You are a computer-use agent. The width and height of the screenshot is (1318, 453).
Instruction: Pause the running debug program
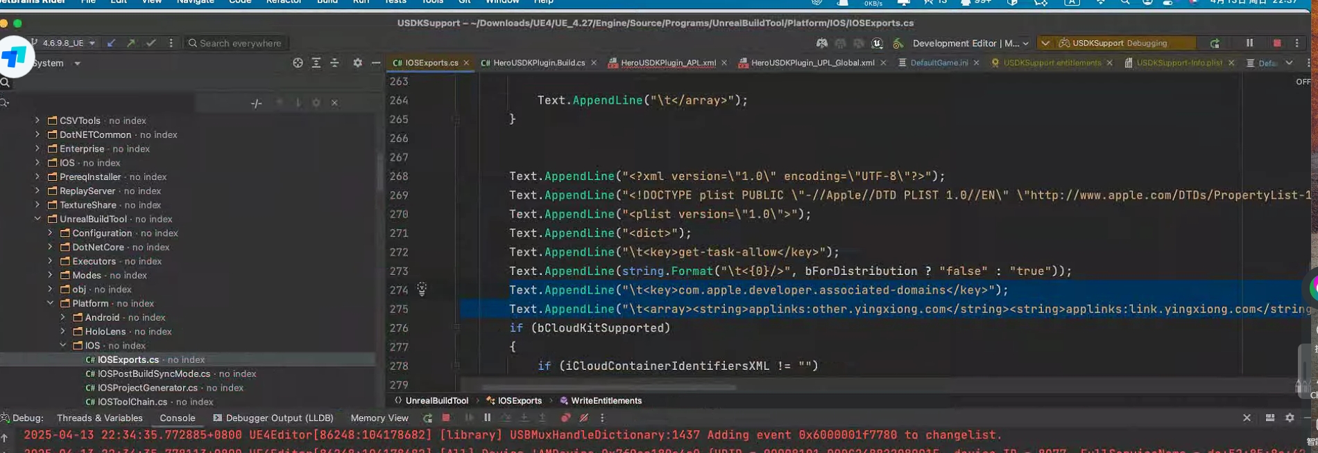point(1249,43)
